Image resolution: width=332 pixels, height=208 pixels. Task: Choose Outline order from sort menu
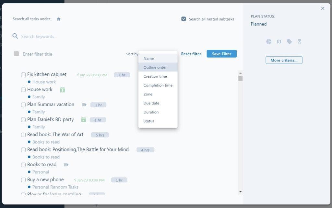[x=155, y=67]
